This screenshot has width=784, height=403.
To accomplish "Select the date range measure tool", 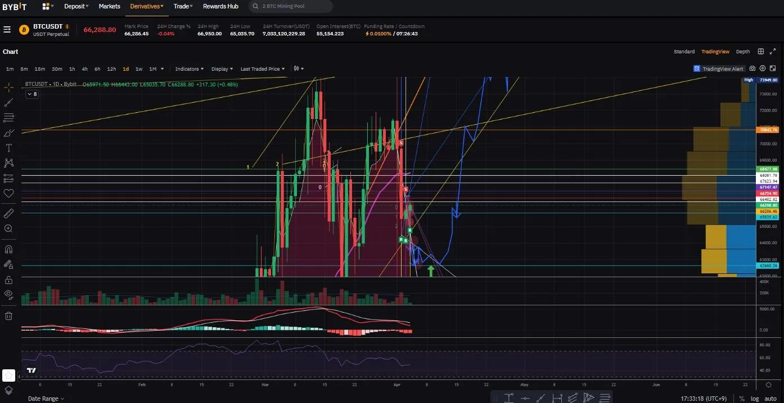I will [557, 398].
